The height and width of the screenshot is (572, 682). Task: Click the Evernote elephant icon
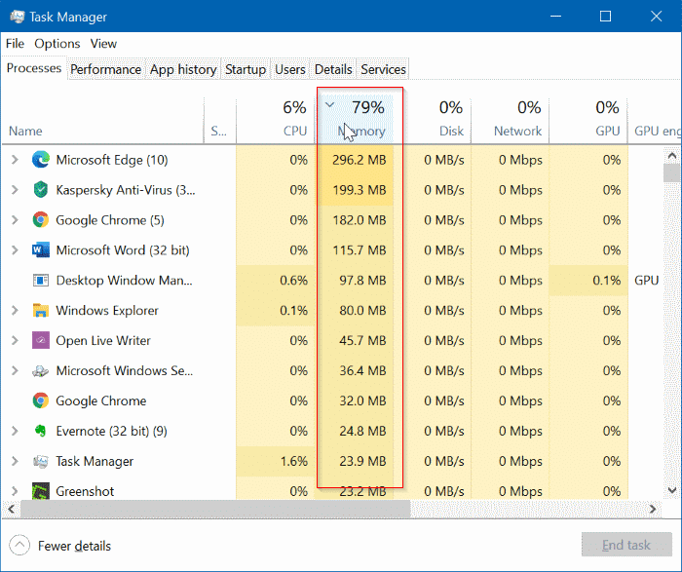41,431
